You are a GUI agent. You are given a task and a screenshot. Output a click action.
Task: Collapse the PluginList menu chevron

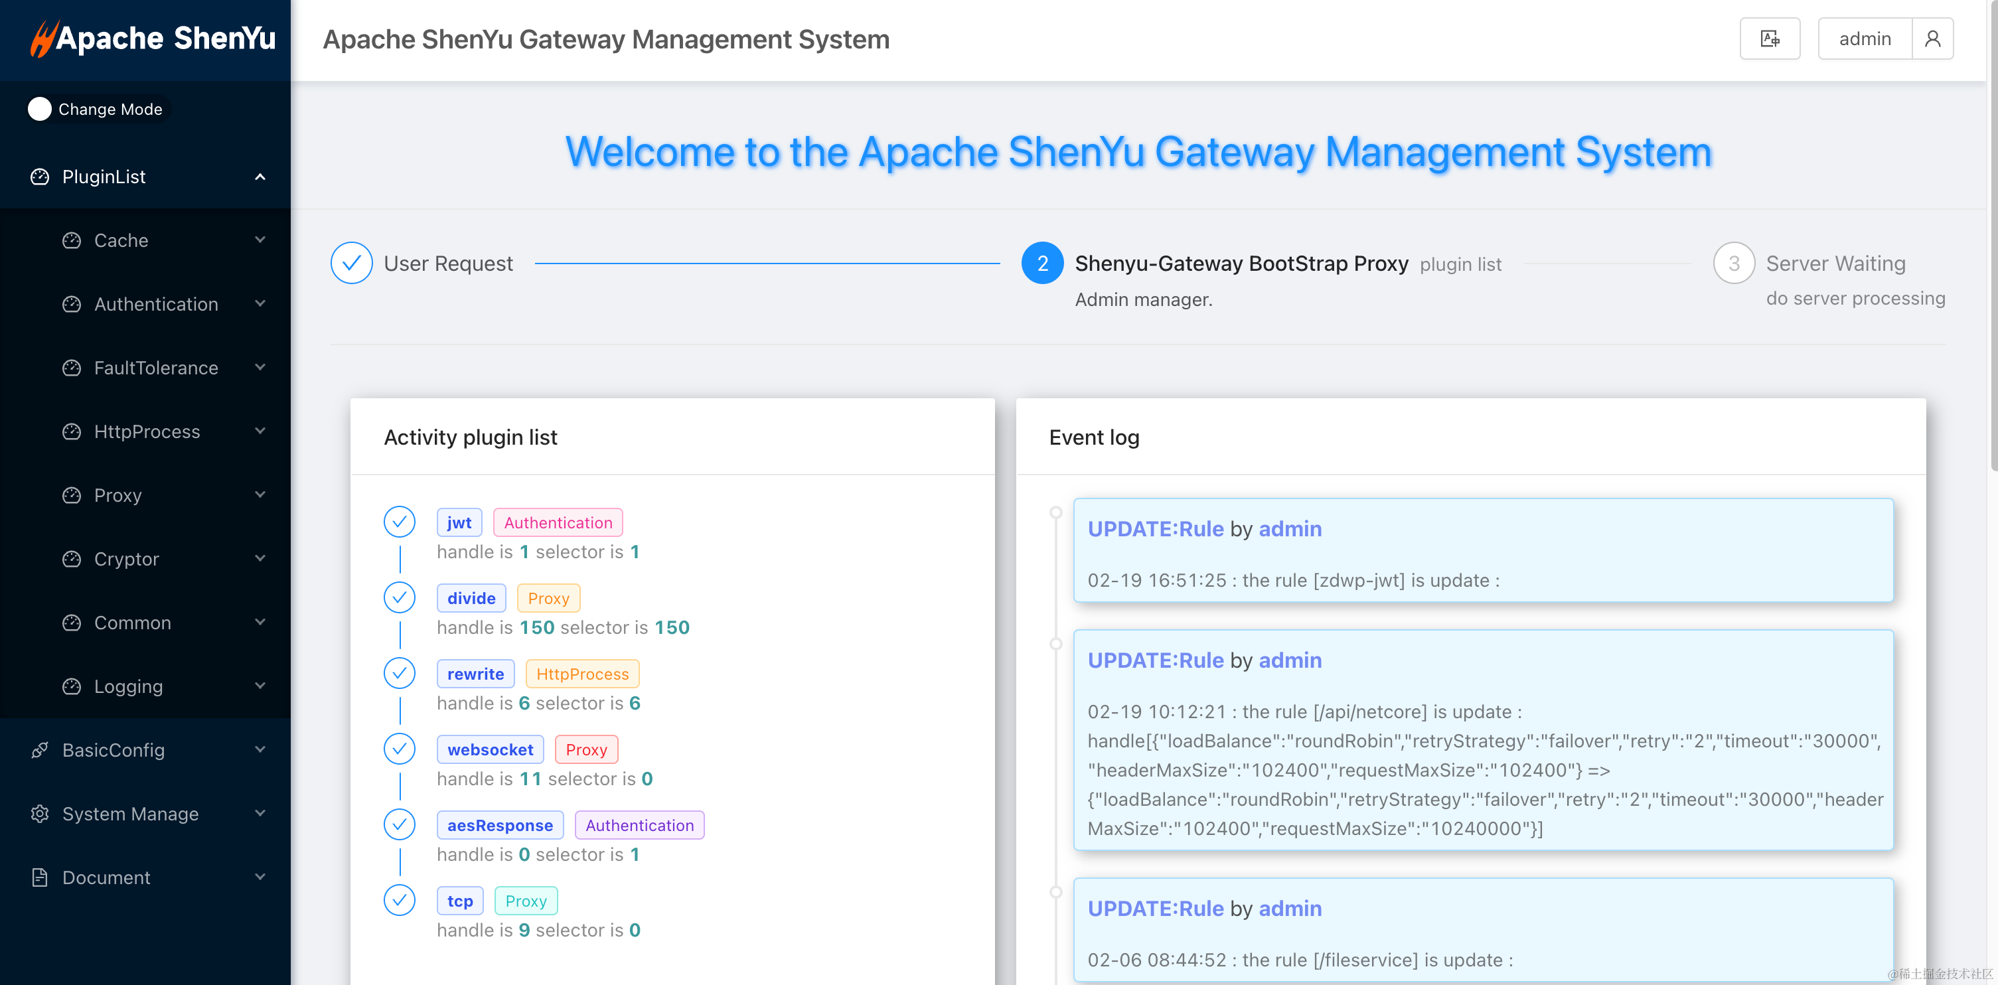pyautogui.click(x=260, y=177)
